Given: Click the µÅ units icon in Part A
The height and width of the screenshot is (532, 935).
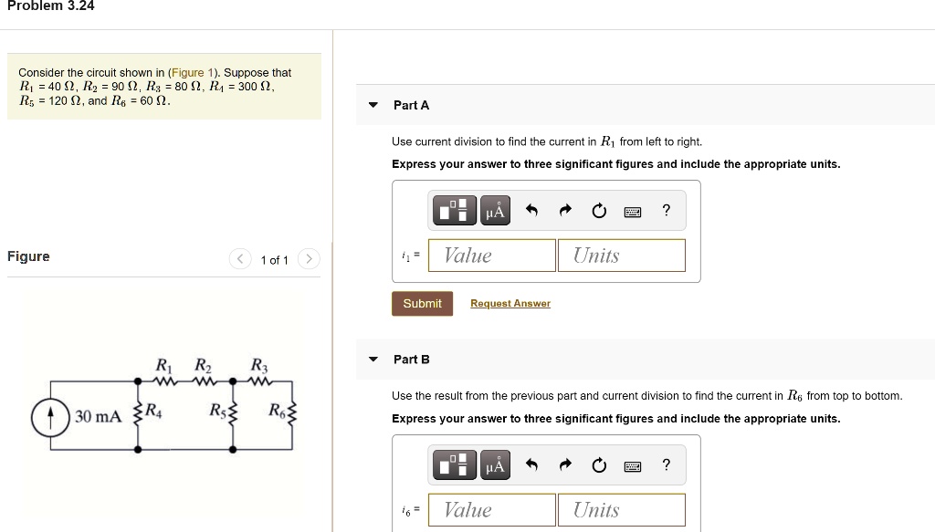Looking at the screenshot, I should coord(495,210).
